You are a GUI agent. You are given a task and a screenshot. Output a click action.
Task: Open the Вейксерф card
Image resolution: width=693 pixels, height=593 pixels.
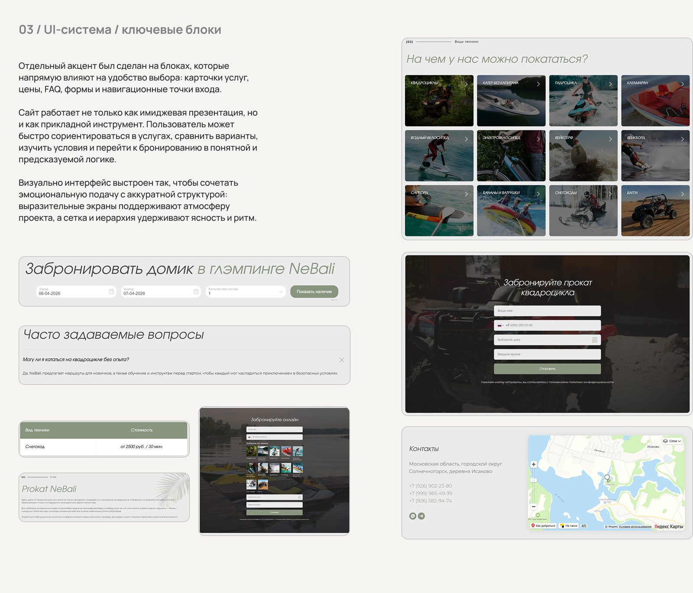583,156
